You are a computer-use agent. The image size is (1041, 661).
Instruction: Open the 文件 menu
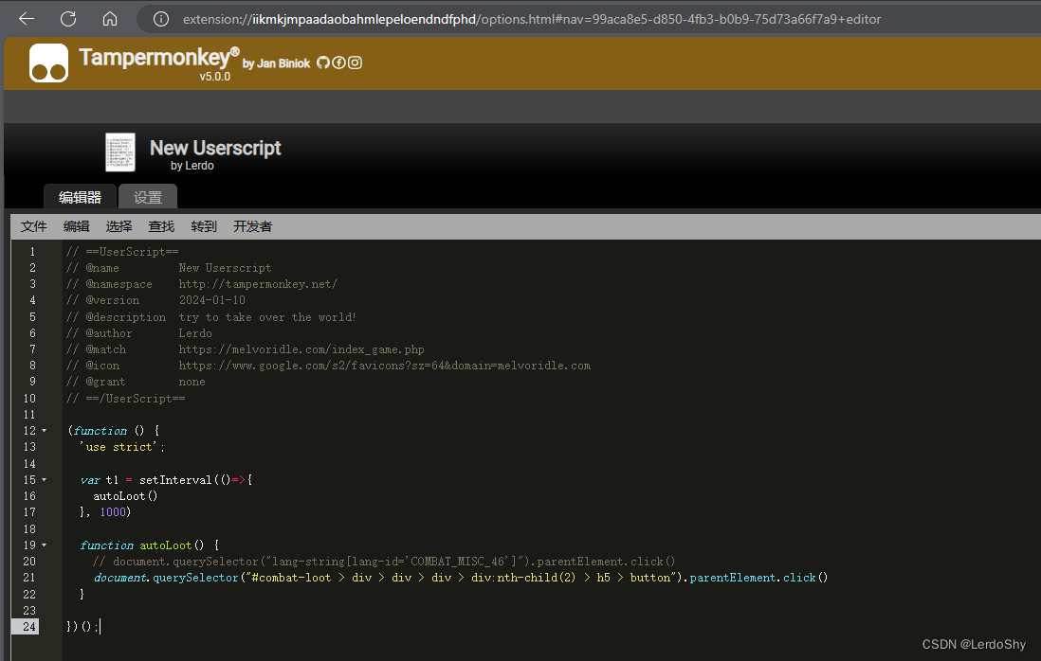[x=33, y=226]
